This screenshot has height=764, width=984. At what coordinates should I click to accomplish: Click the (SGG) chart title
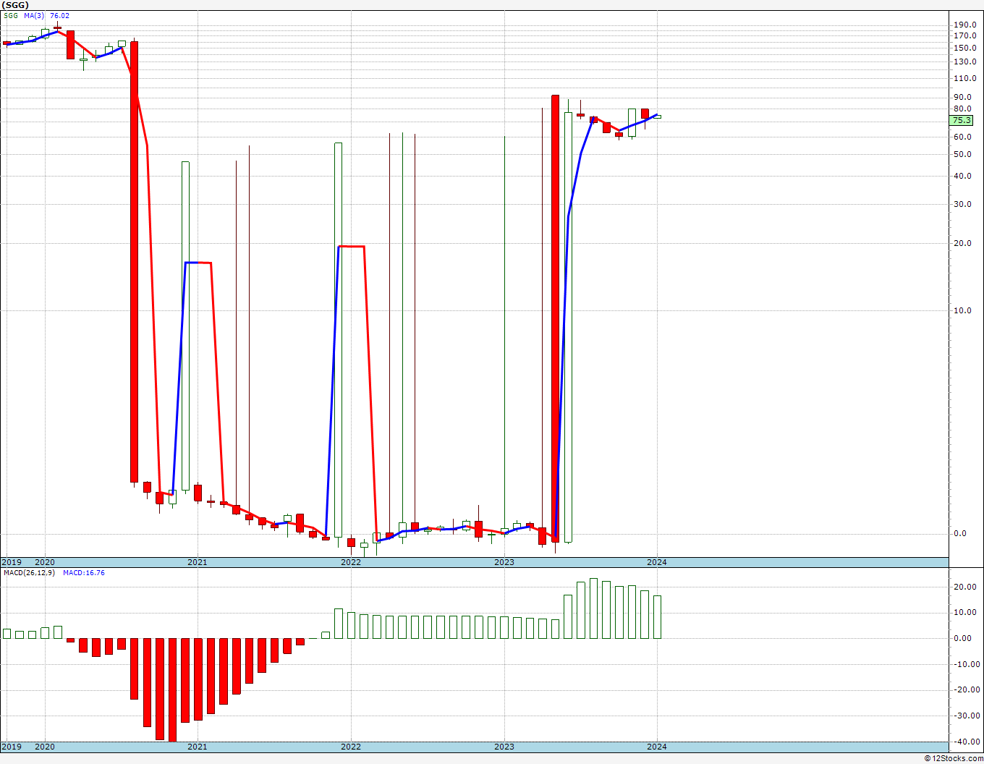pyautogui.click(x=15, y=5)
